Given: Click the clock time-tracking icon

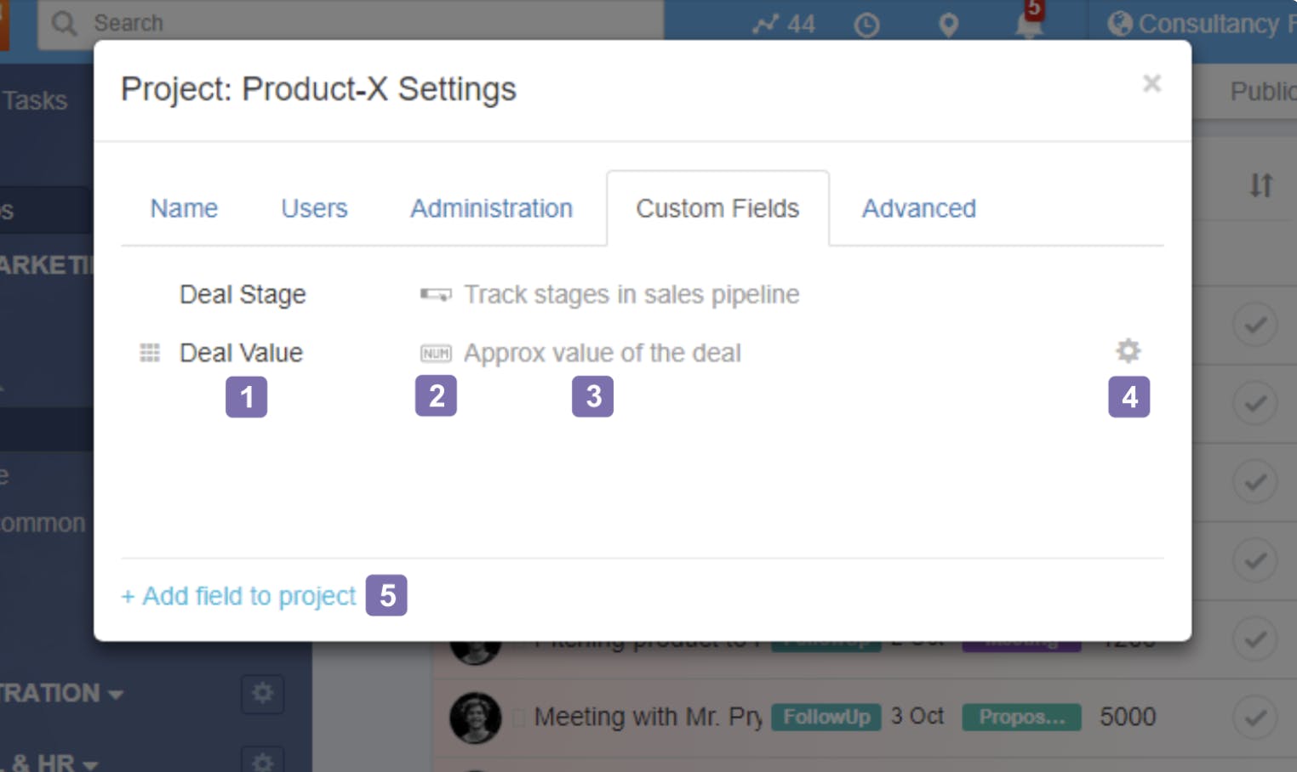Looking at the screenshot, I should coord(866,24).
